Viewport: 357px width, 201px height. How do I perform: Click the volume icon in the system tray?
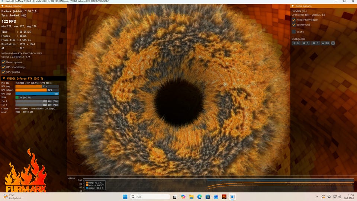(x=340, y=197)
